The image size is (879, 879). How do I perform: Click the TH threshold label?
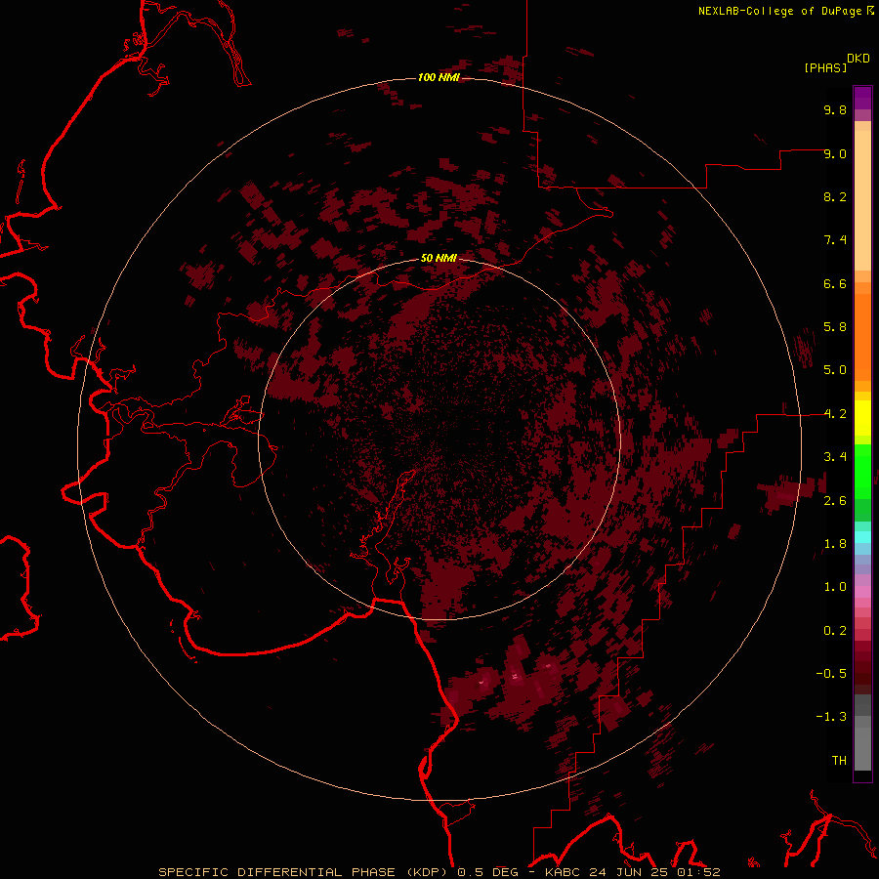839,761
